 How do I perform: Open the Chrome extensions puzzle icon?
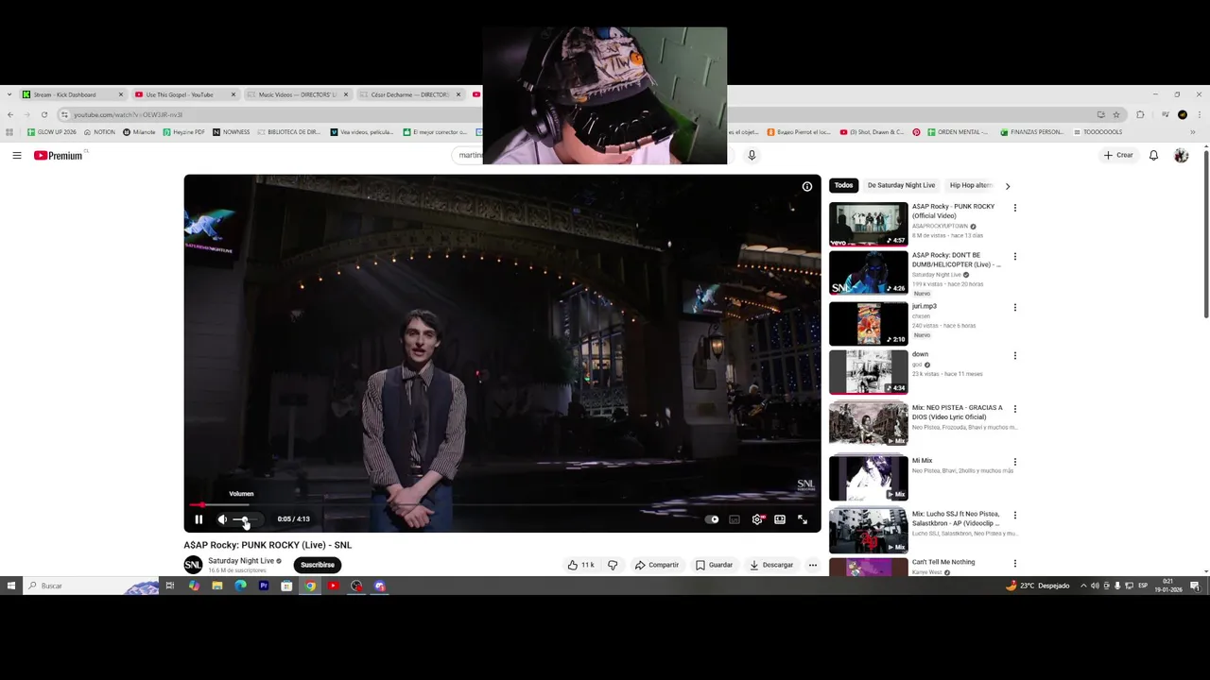click(1140, 114)
